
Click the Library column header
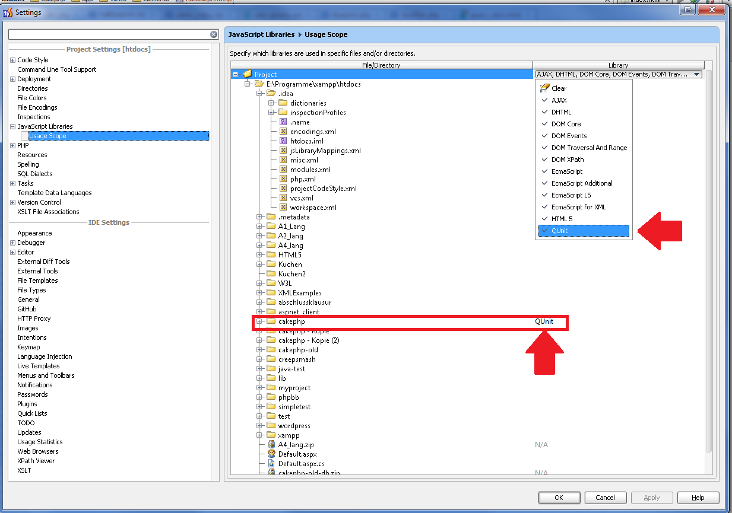pos(618,65)
